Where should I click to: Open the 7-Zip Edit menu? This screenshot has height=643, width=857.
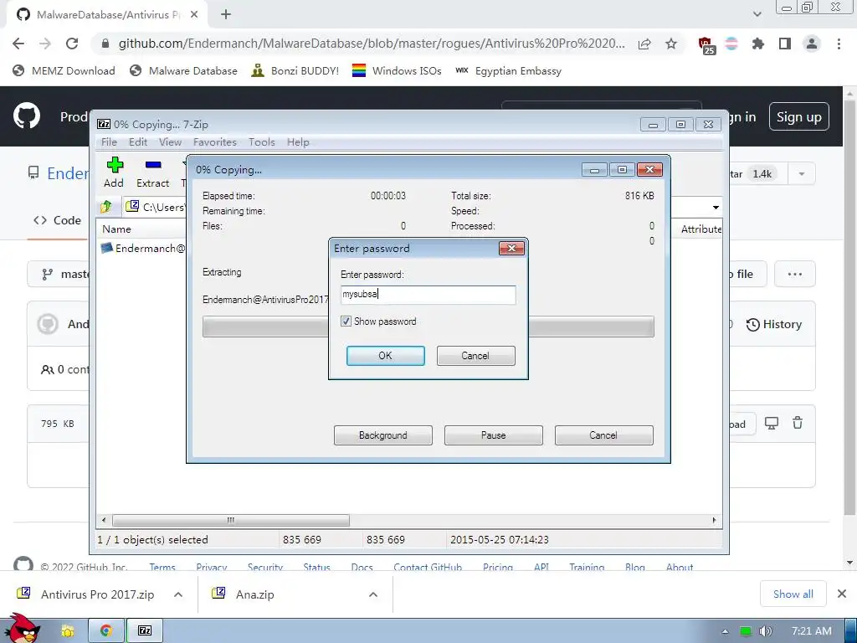click(x=138, y=142)
